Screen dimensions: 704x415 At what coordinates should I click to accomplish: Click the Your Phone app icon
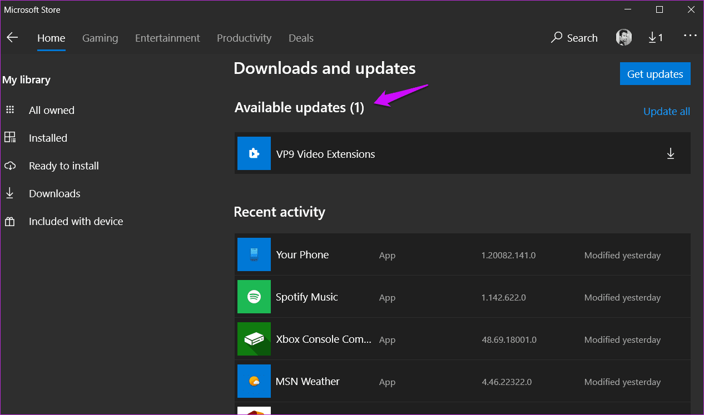point(254,254)
